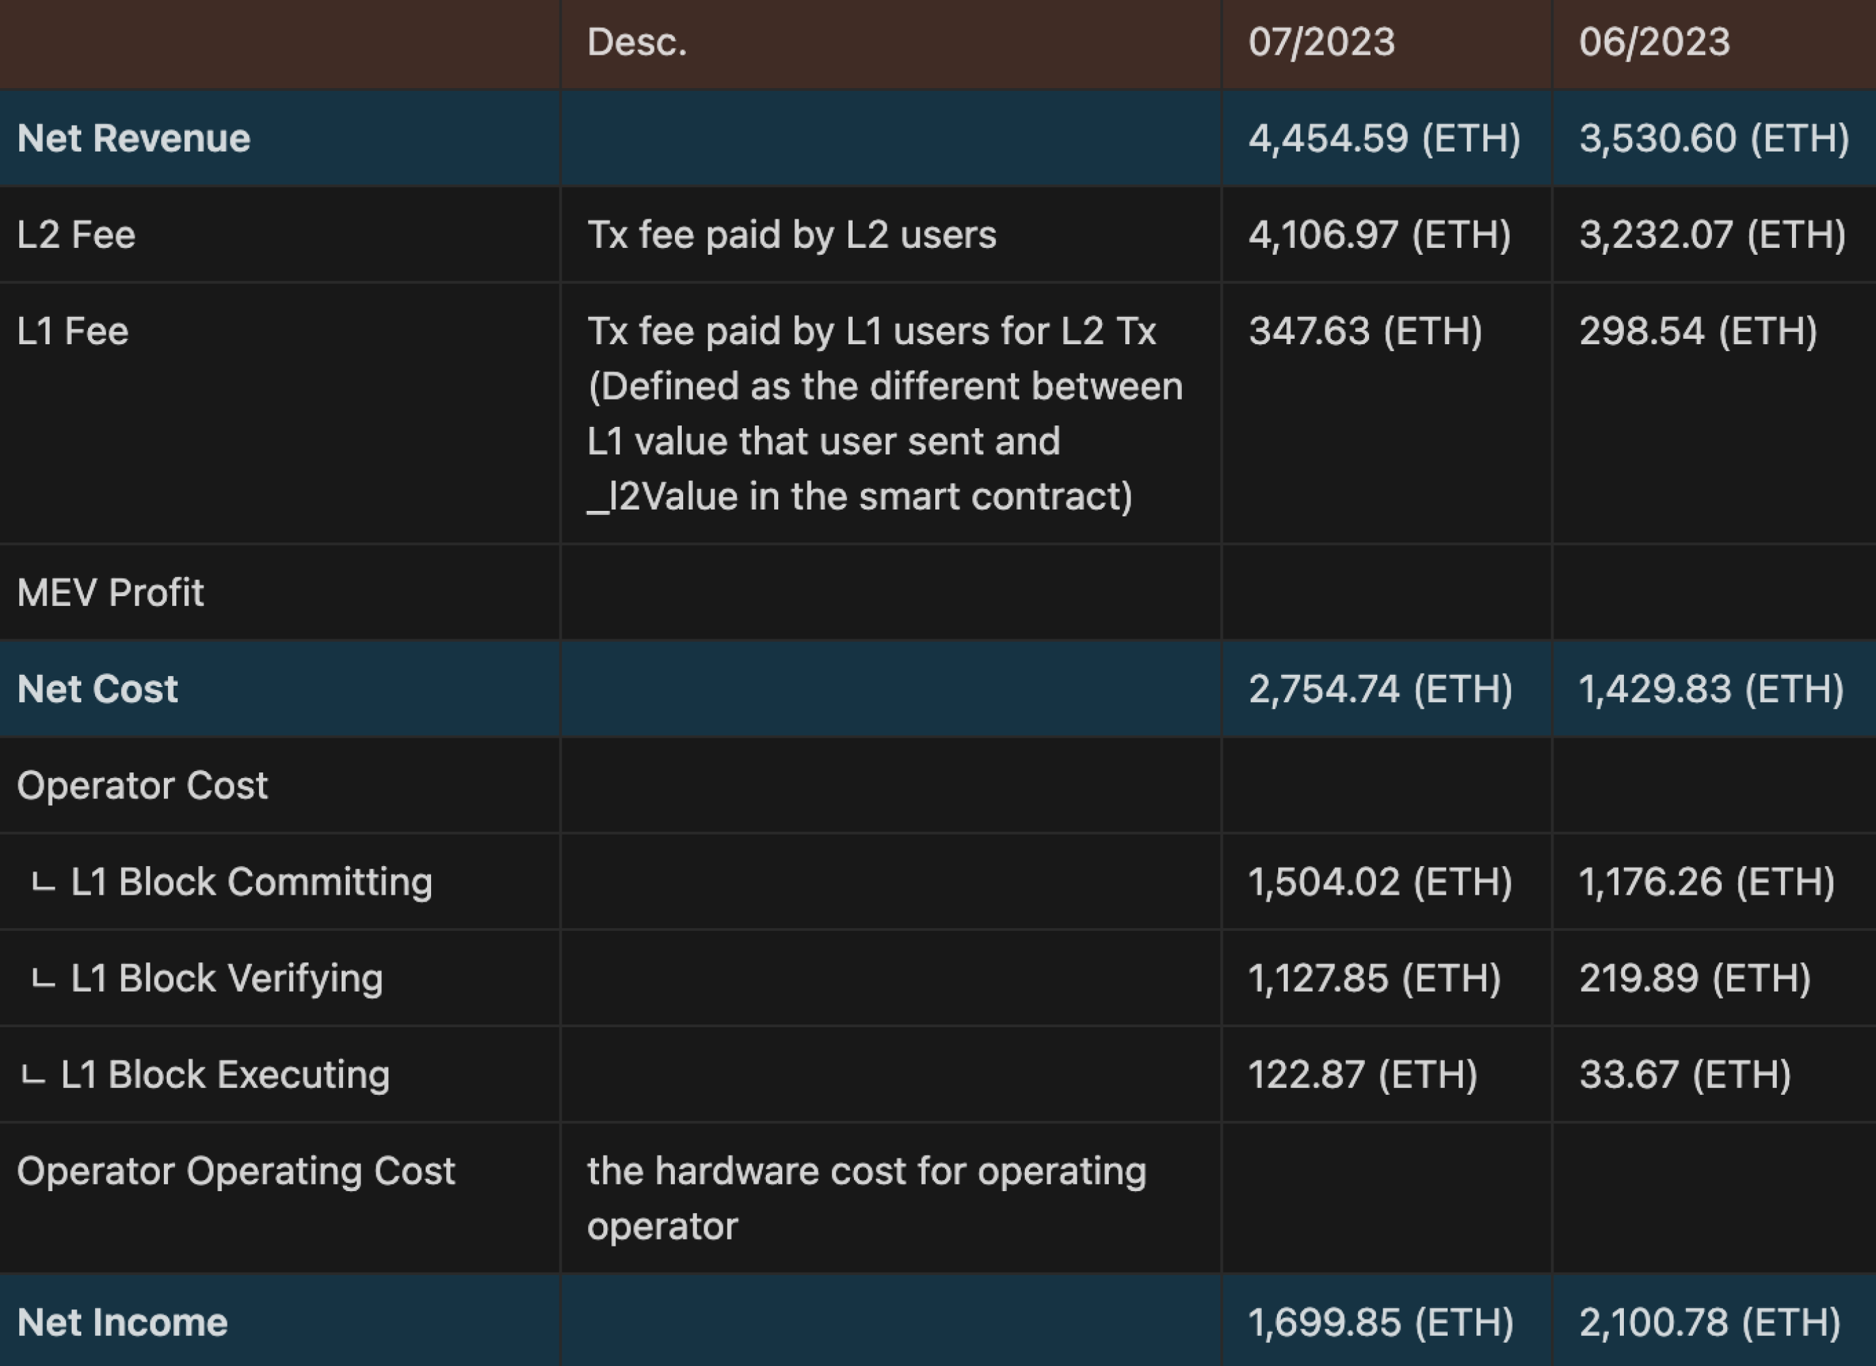Viewport: 1876px width, 1366px height.
Task: Click the MEV Profit row label
Action: pos(110,593)
